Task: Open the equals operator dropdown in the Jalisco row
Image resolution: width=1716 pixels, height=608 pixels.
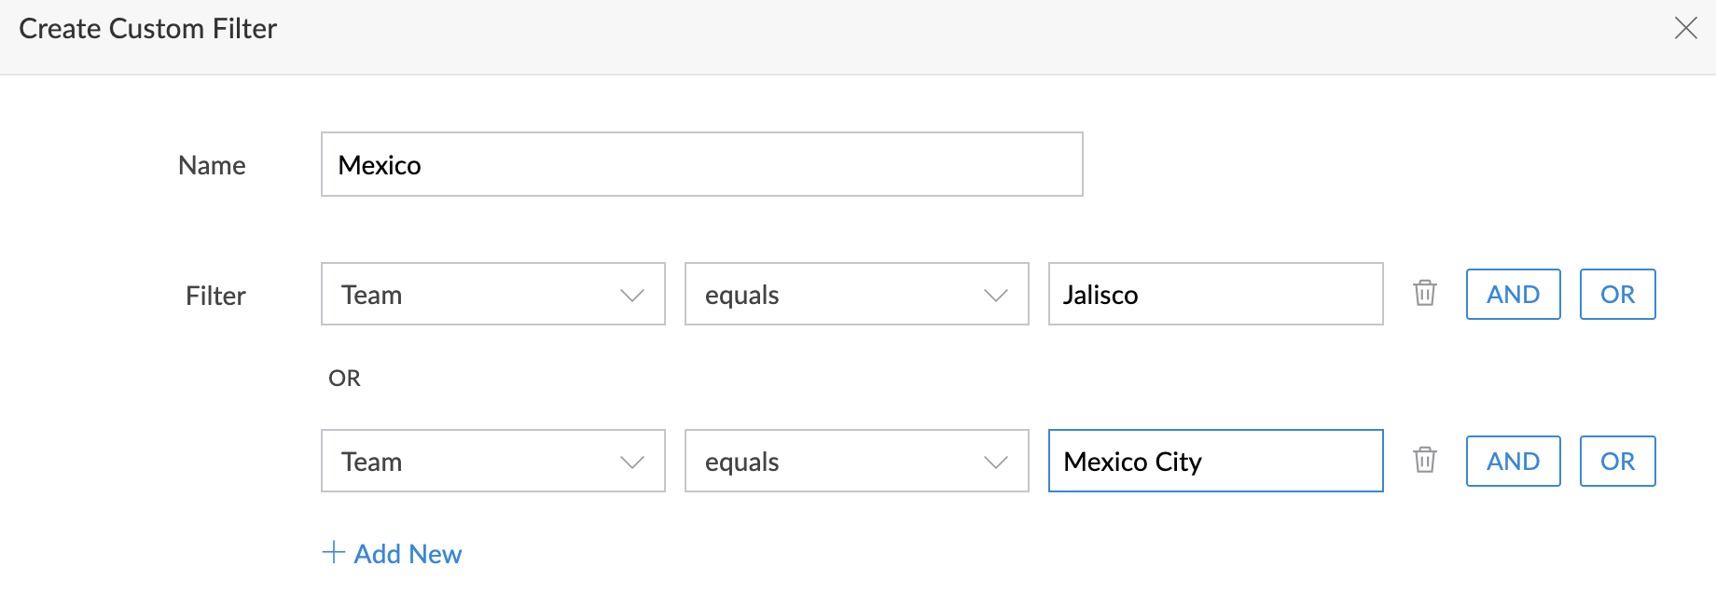Action: pos(856,295)
